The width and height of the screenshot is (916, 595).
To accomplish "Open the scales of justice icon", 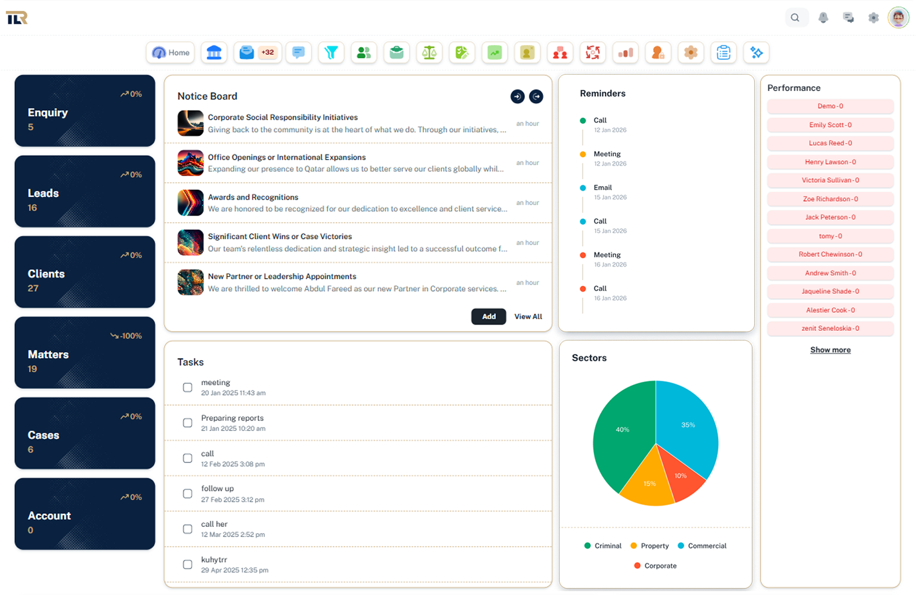I will pyautogui.click(x=429, y=53).
